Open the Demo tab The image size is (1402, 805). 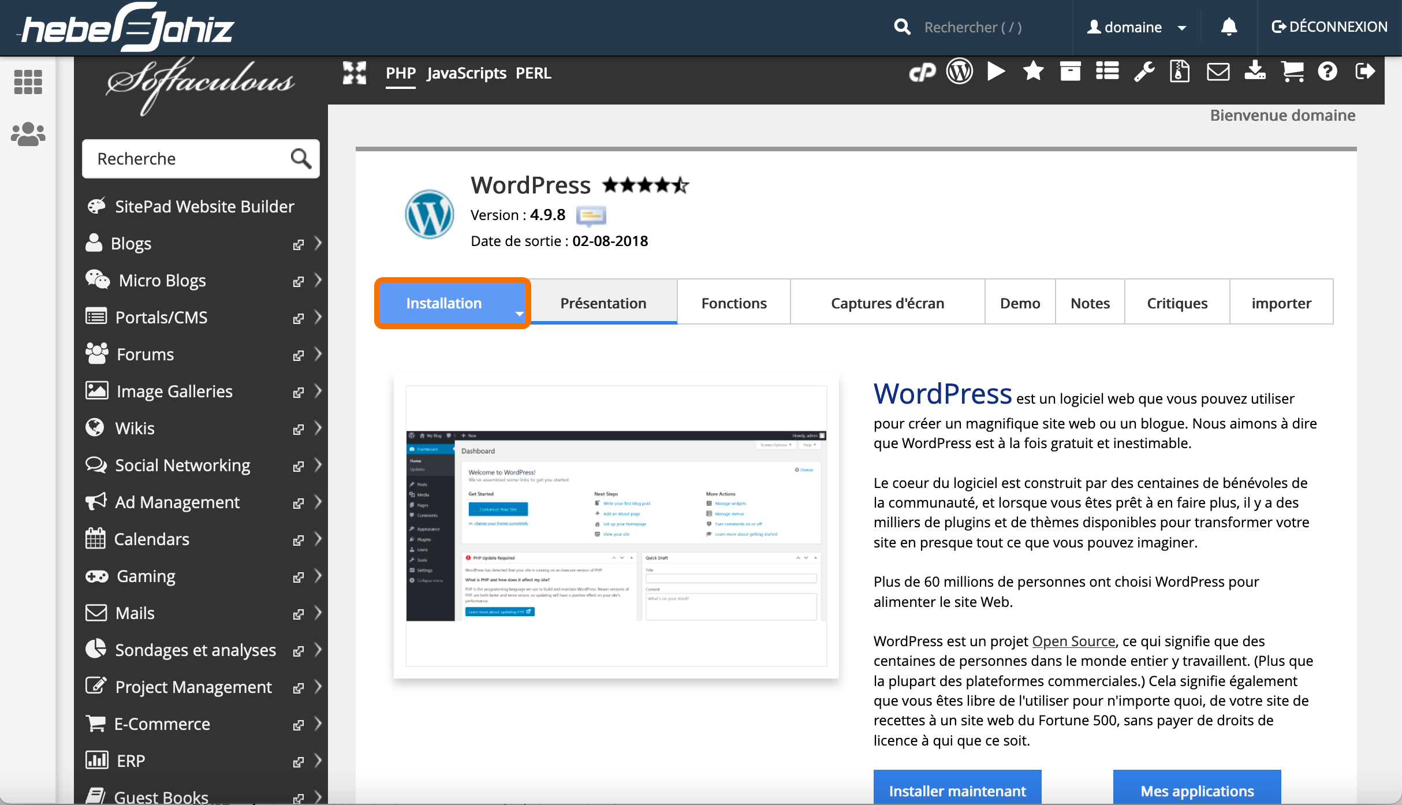pos(1020,303)
